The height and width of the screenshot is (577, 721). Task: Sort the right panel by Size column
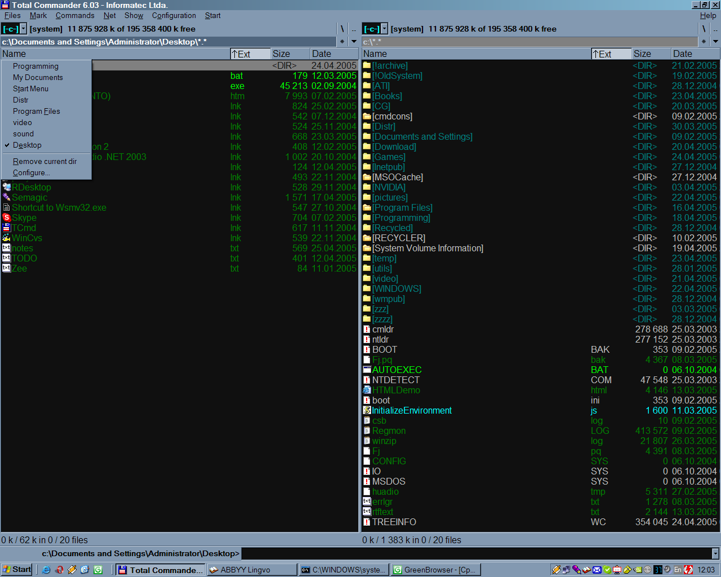click(x=651, y=54)
